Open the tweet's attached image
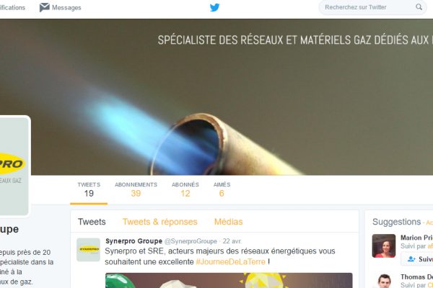 coord(229,280)
